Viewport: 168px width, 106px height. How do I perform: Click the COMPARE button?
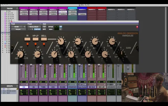coord(37,29)
